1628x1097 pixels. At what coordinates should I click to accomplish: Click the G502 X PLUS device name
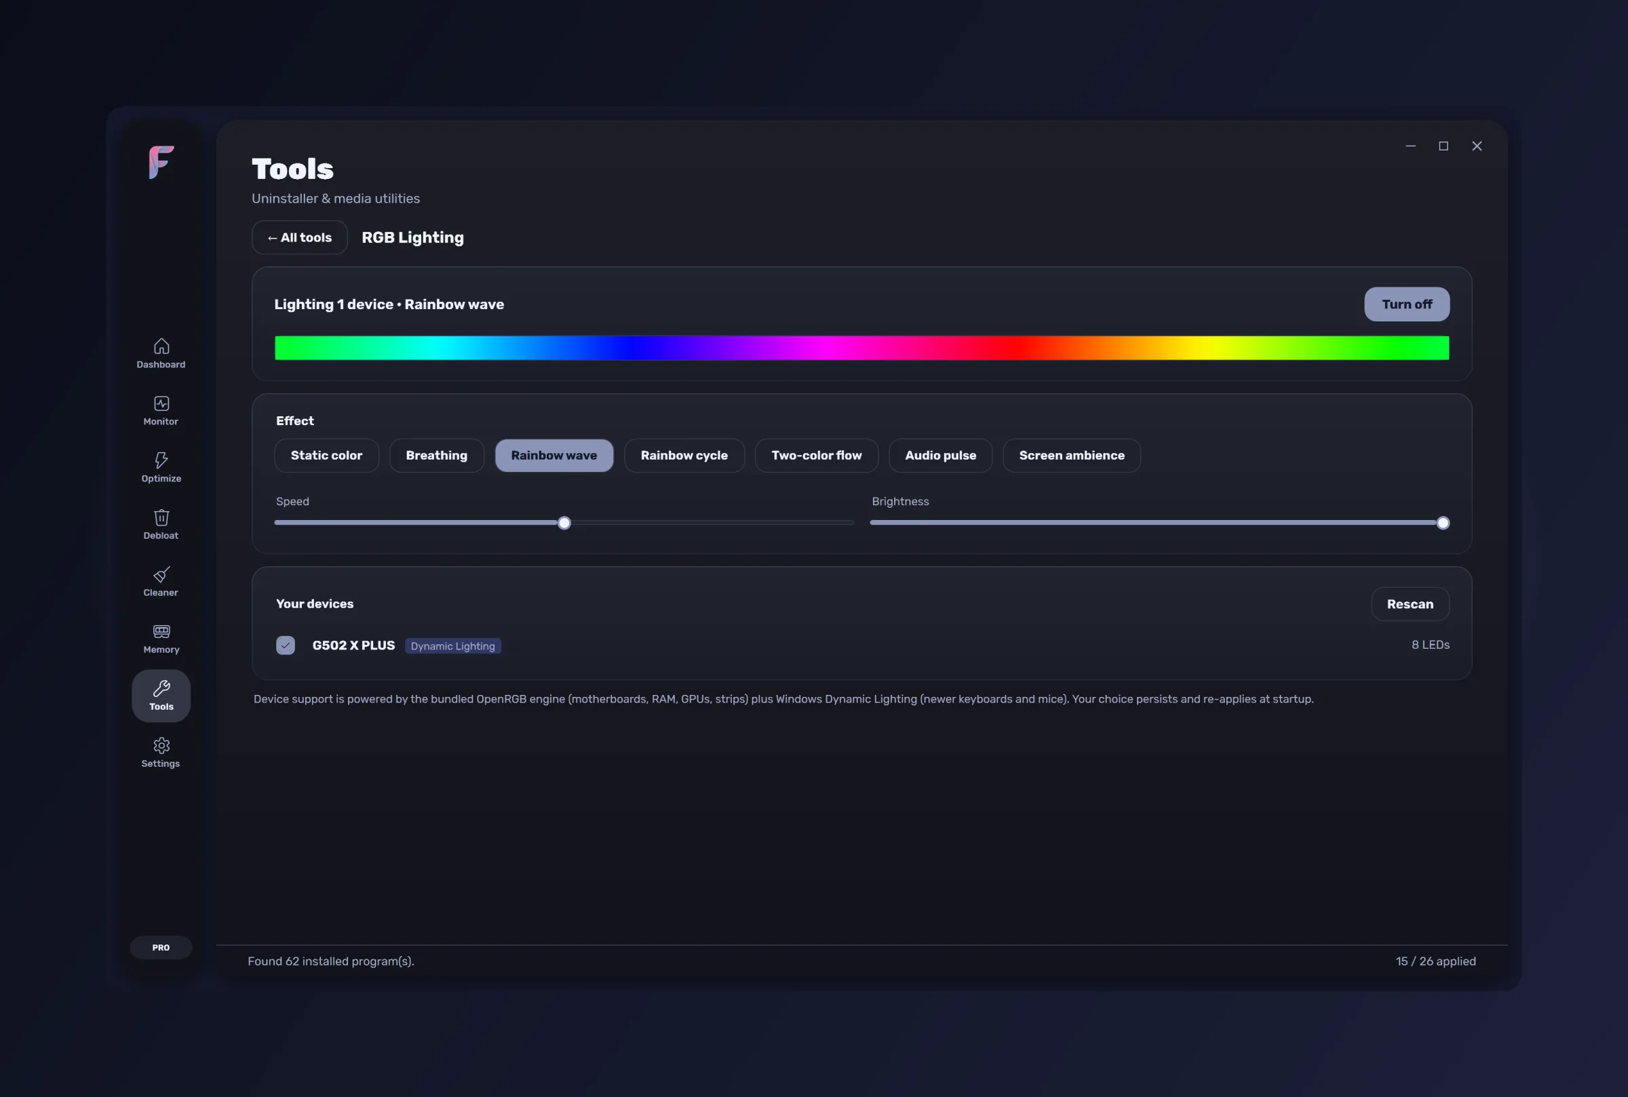point(353,645)
